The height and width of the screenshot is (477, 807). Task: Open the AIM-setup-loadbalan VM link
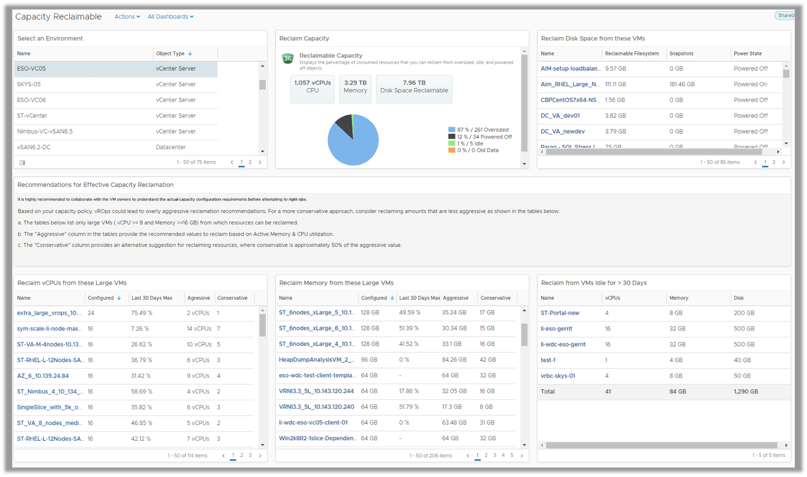[569, 69]
